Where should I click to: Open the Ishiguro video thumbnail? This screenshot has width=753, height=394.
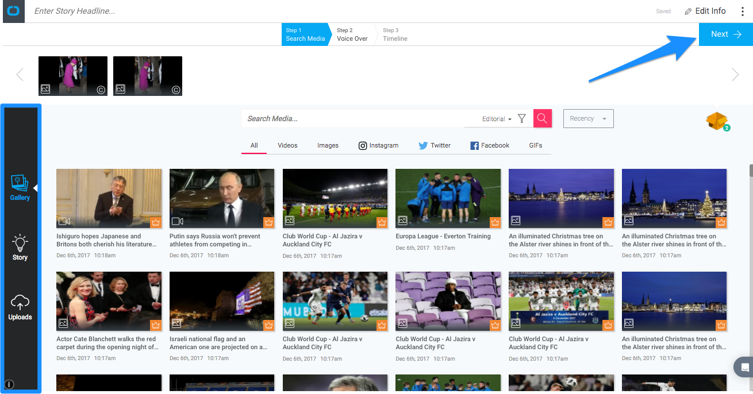tap(109, 198)
